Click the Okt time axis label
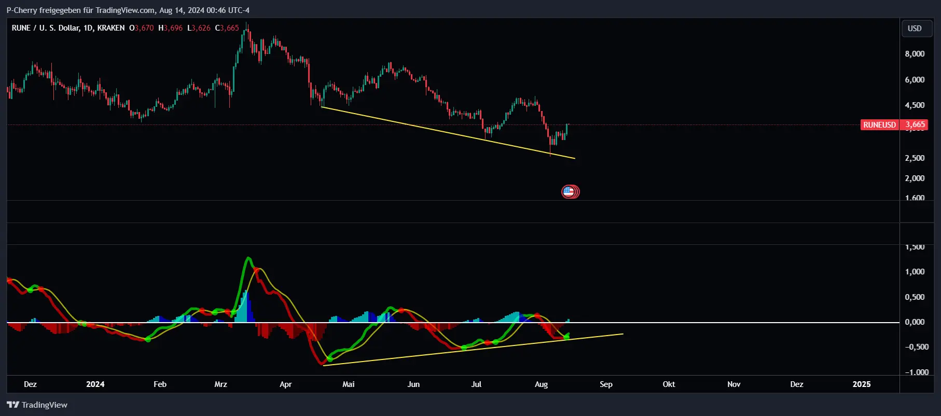This screenshot has width=941, height=416. [669, 384]
